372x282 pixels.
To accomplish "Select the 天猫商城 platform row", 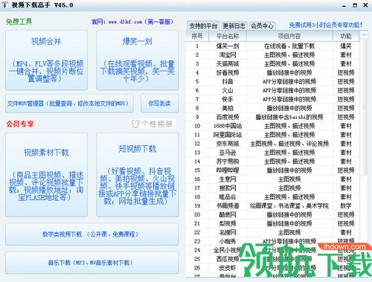I will (x=272, y=64).
